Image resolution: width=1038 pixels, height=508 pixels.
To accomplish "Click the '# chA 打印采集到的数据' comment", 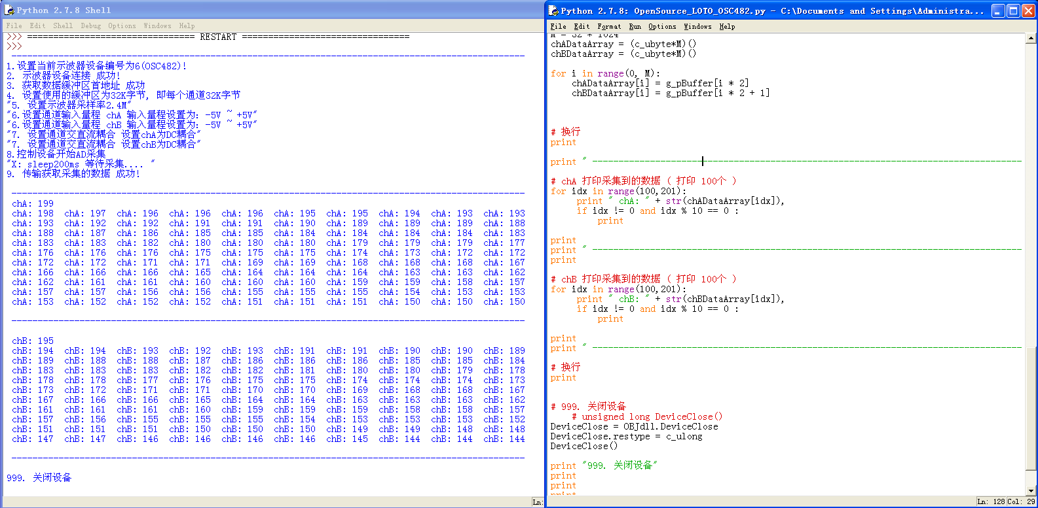I will (x=643, y=181).
